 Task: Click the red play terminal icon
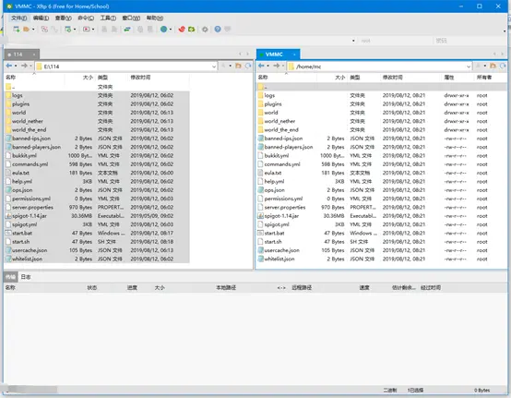click(x=87, y=30)
